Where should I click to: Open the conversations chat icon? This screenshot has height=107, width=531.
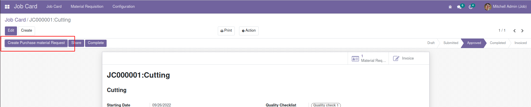point(459,7)
